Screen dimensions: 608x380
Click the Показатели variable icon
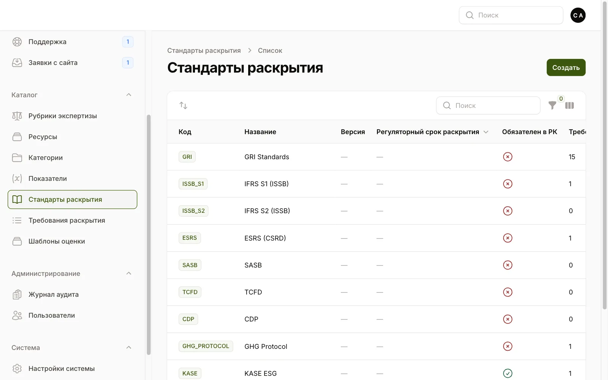tap(17, 179)
